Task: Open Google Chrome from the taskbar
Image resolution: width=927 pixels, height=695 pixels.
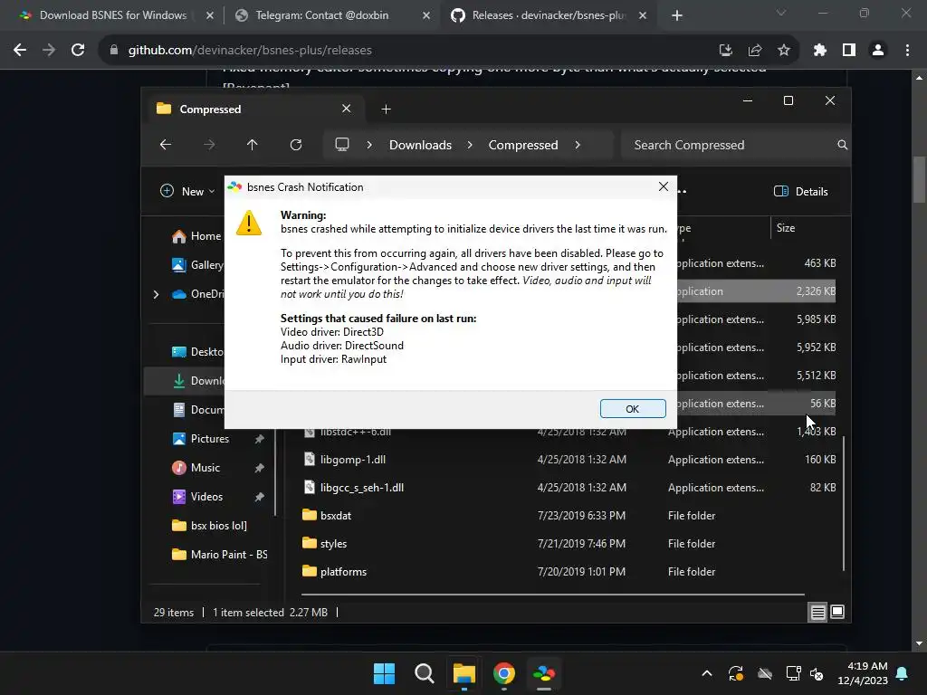Action: click(504, 673)
